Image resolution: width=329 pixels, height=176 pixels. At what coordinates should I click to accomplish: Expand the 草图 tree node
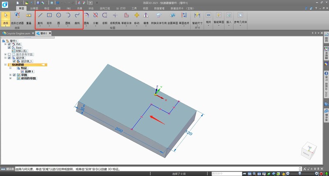coord(10,75)
